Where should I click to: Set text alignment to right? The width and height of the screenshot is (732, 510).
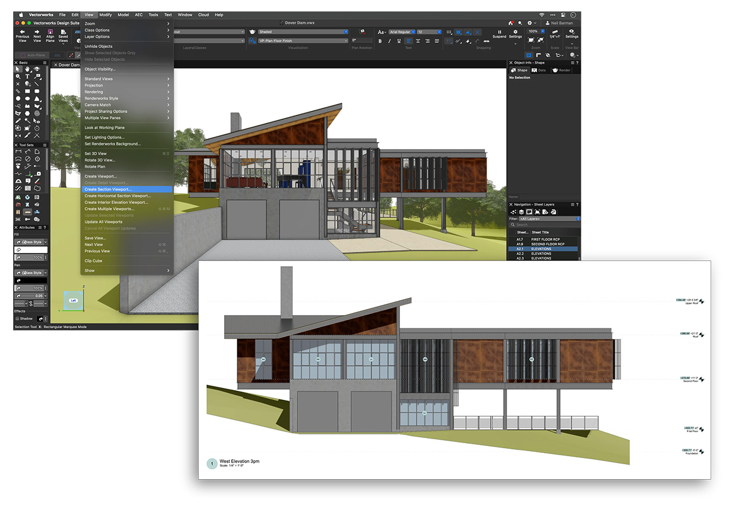[427, 41]
